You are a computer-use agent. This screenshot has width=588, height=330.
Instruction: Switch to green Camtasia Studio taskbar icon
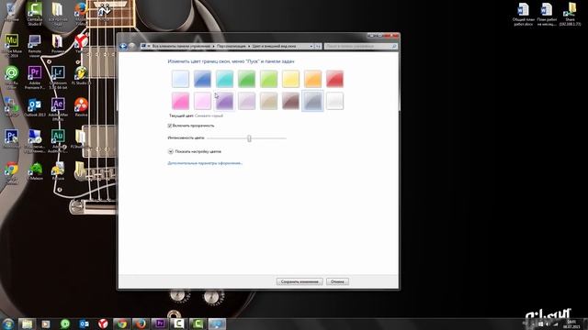198,324
